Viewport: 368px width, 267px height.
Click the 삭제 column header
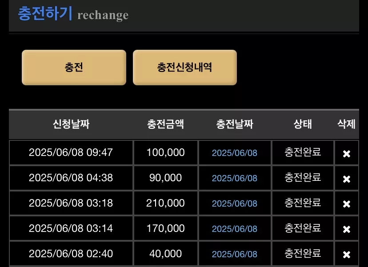tap(346, 124)
